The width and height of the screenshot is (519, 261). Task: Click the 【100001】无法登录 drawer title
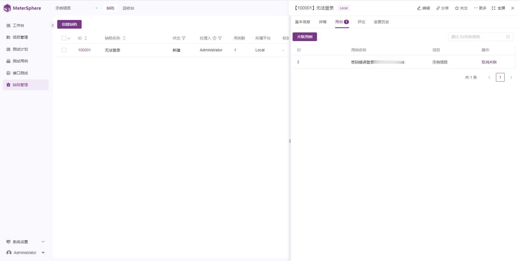(314, 8)
